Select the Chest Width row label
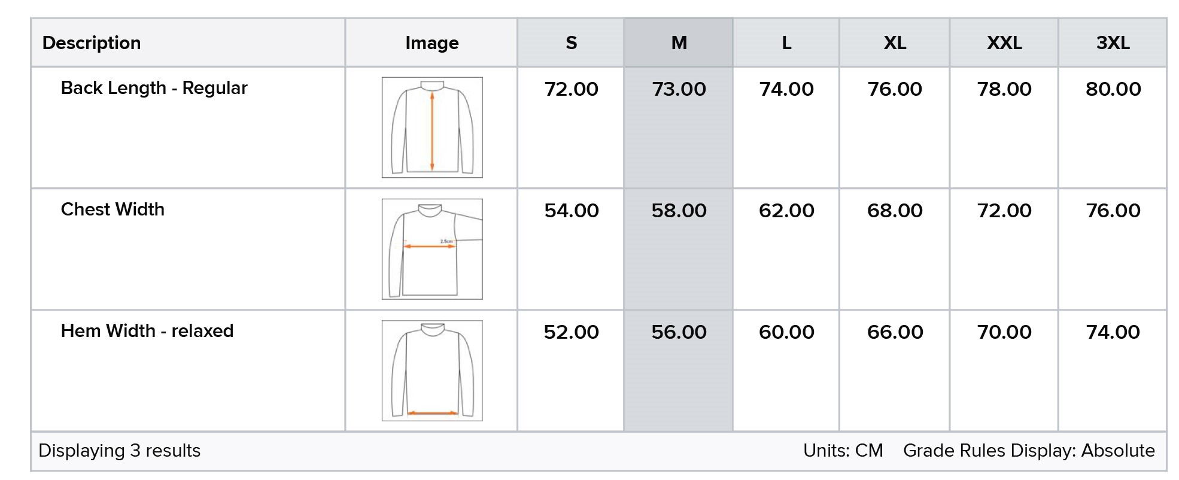Viewport: 1179px width, 480px height. [113, 209]
